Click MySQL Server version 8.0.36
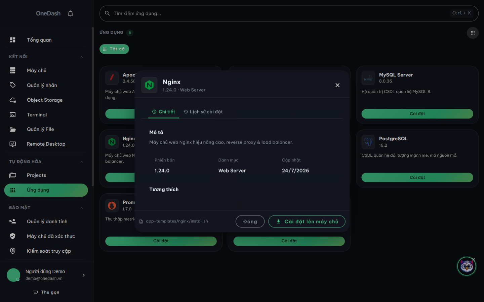The image size is (484, 302). tap(386, 81)
